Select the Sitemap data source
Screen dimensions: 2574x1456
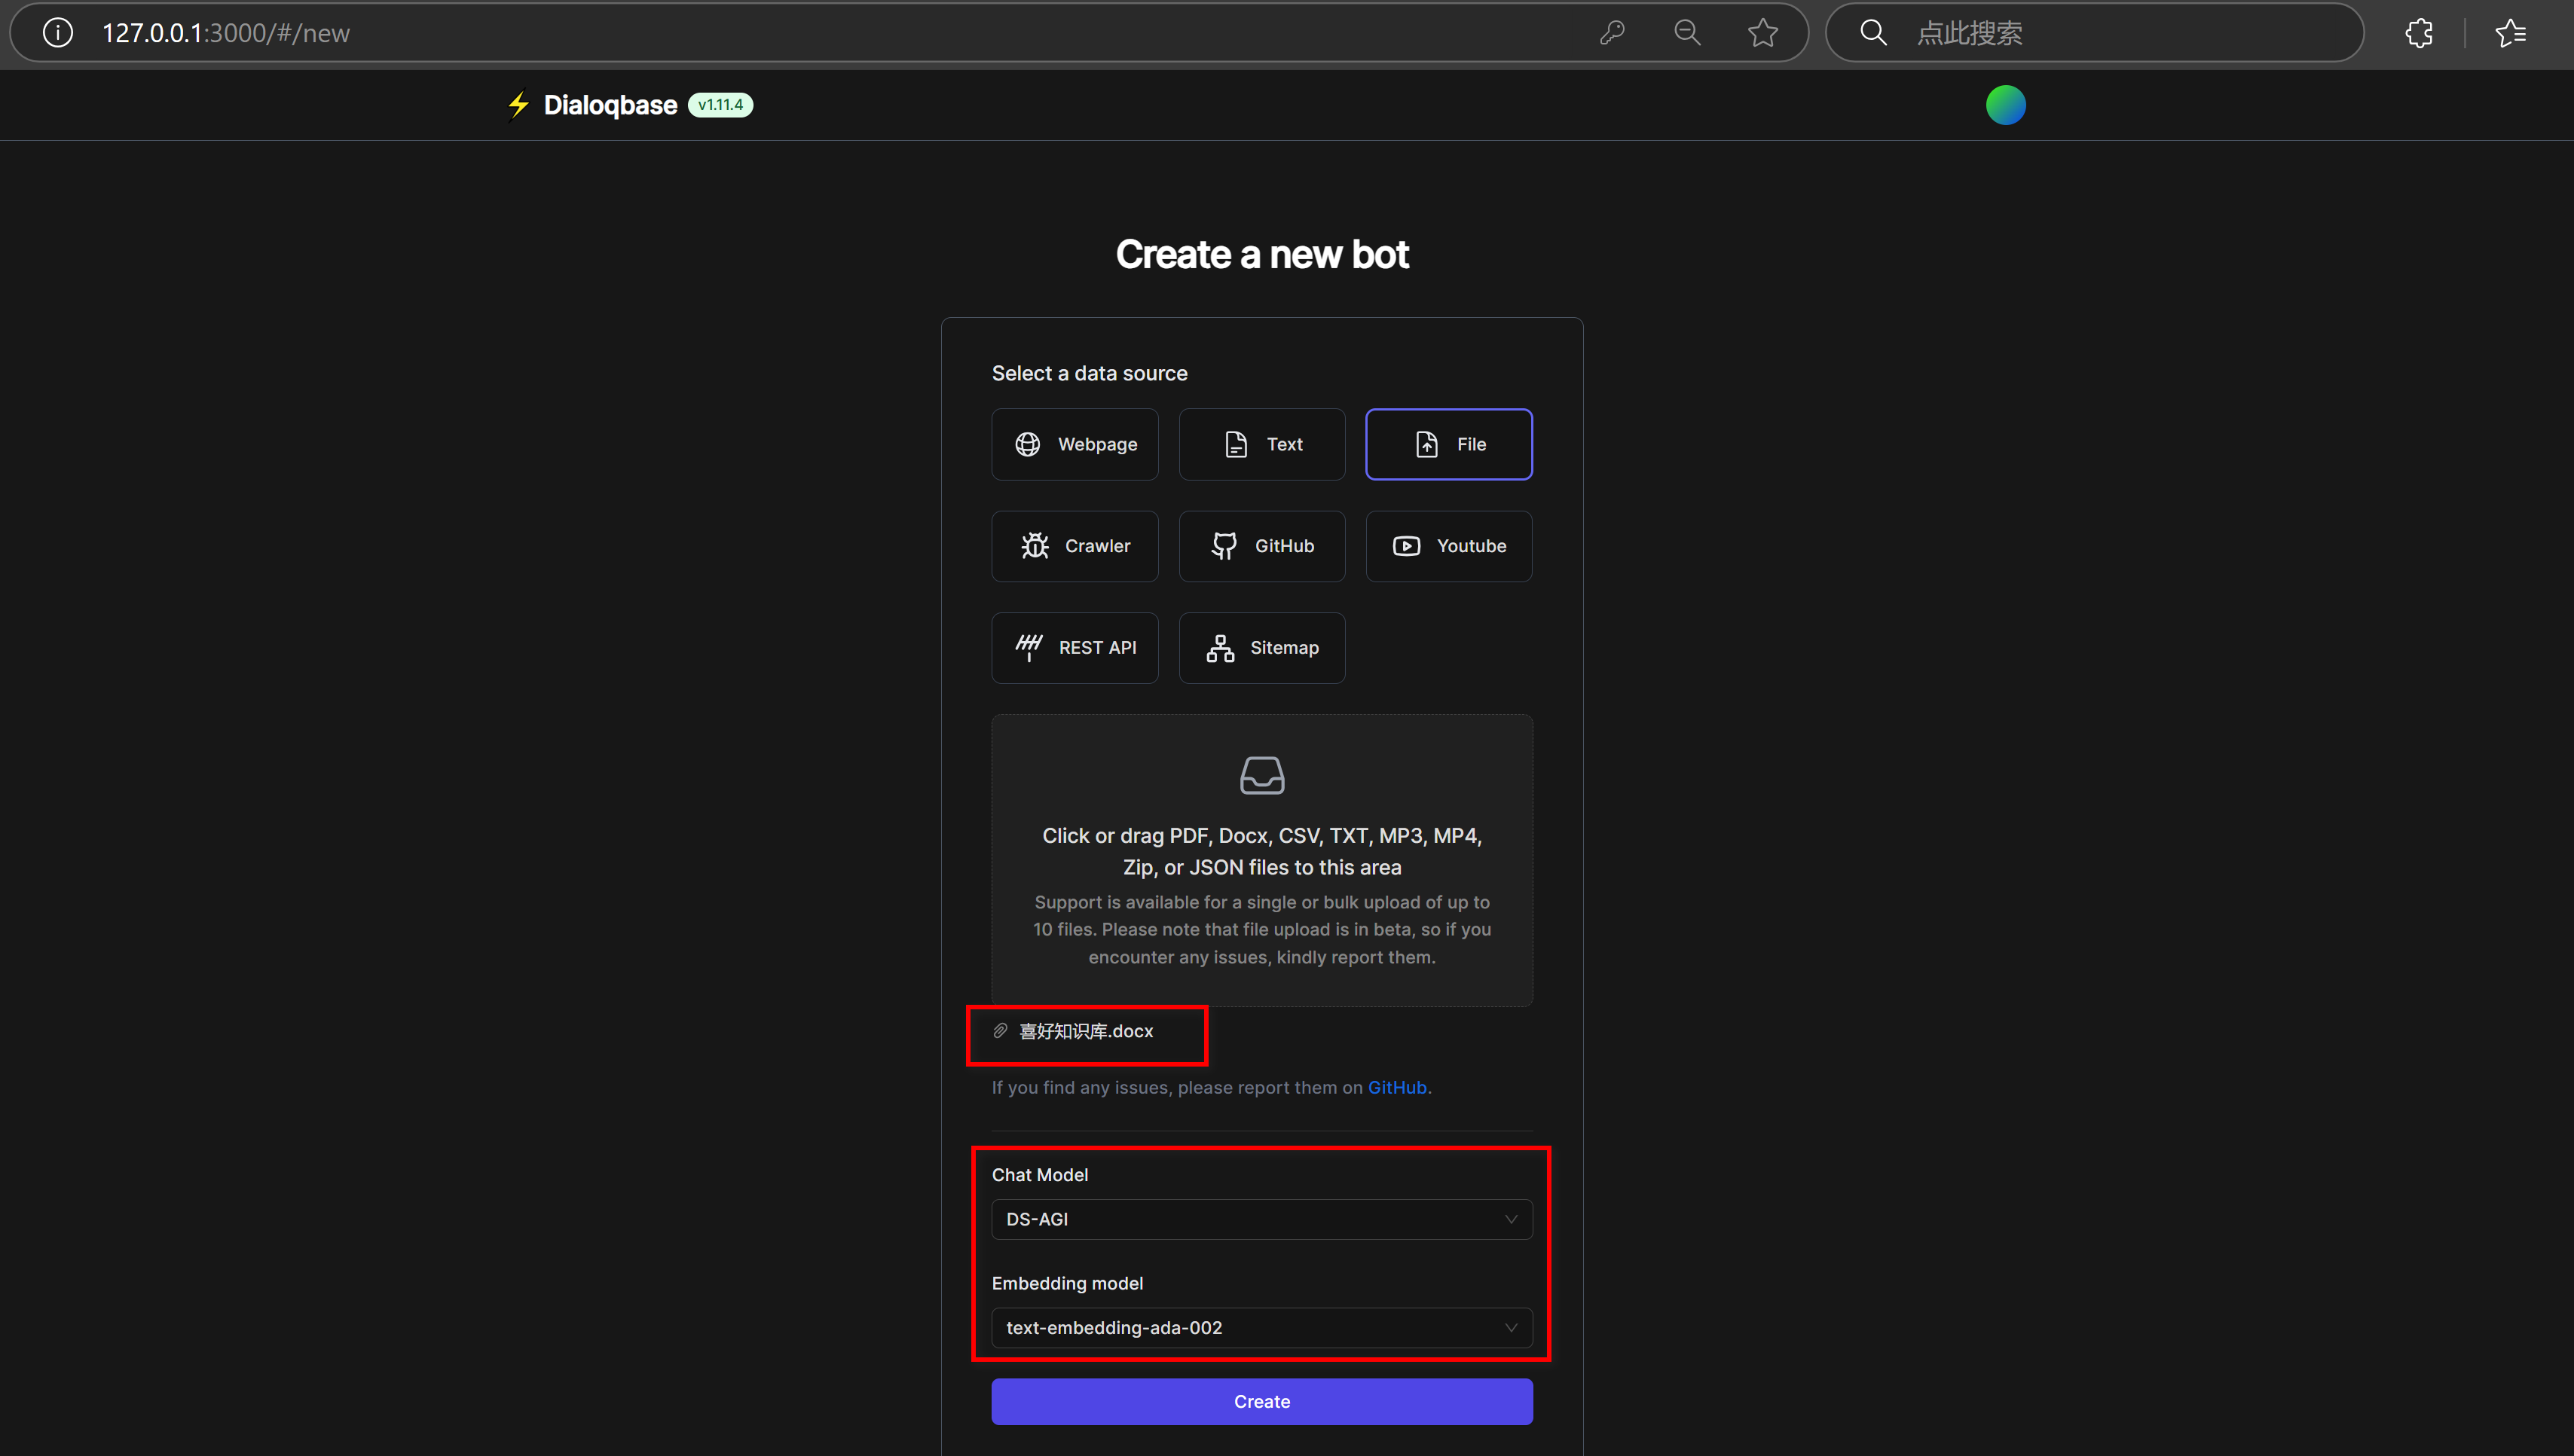coord(1261,648)
